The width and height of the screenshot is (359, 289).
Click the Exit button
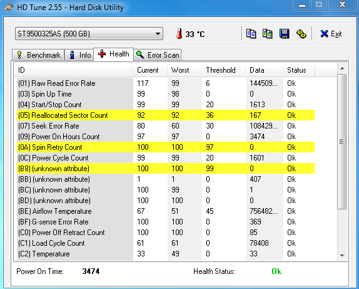click(331, 34)
